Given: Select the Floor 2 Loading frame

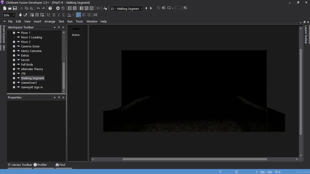Looking at the screenshot, I should [x=31, y=37].
